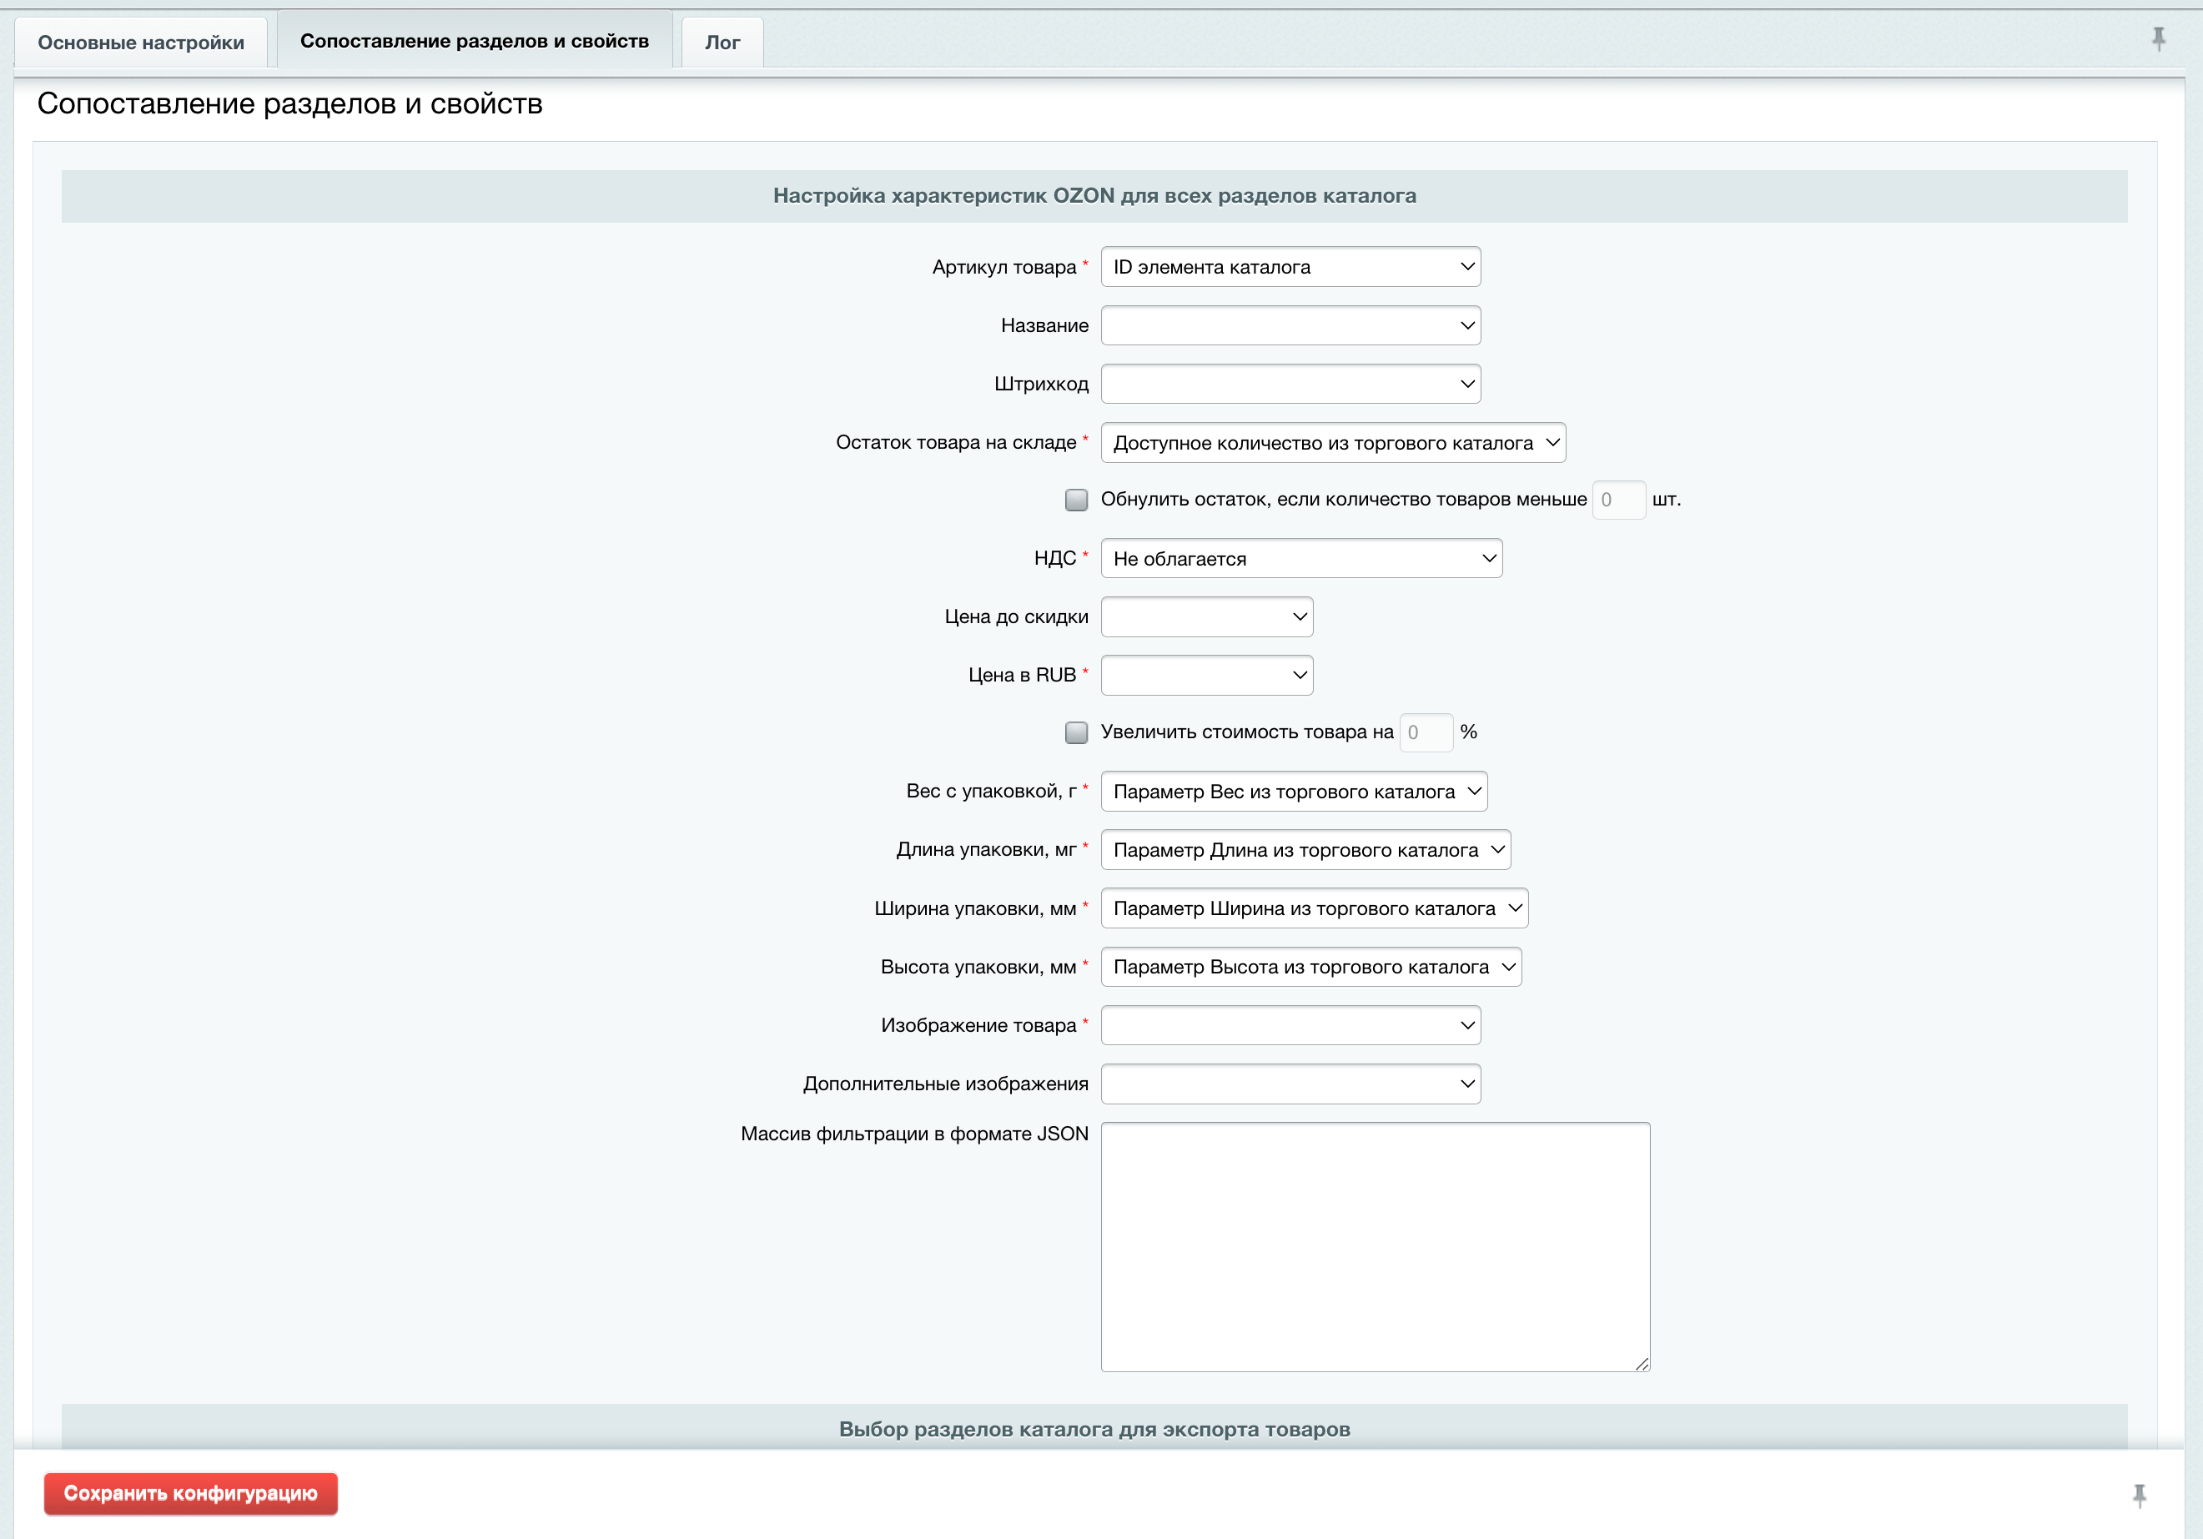
Task: Expand the 'Цена в RUB' dropdown
Action: 1206,676
